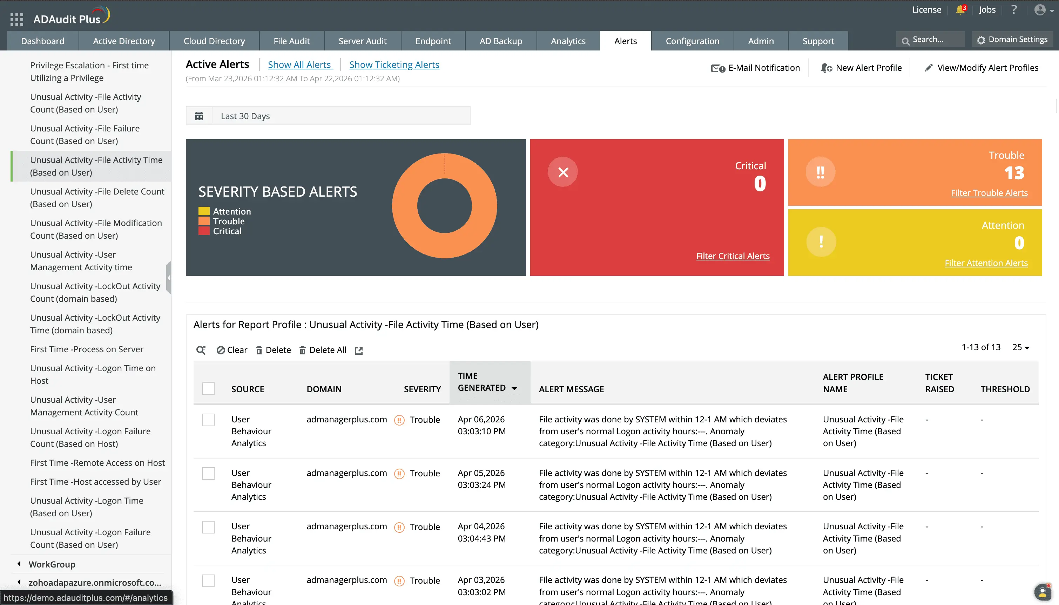This screenshot has height=605, width=1059.
Task: Open the License link in the header
Action: point(926,9)
